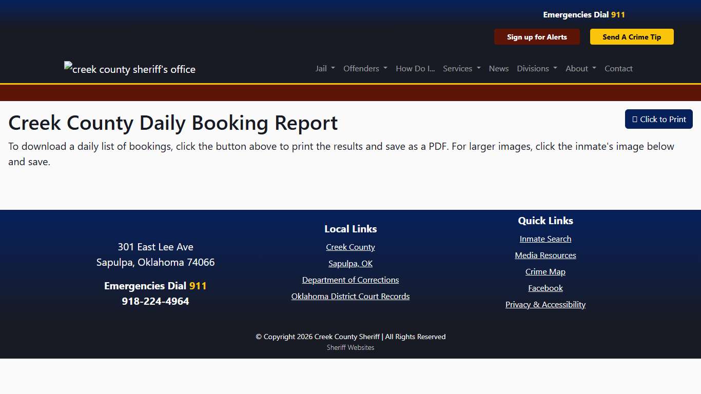The height and width of the screenshot is (394, 701).
Task: Visit the Crime Map page
Action: tap(545, 271)
